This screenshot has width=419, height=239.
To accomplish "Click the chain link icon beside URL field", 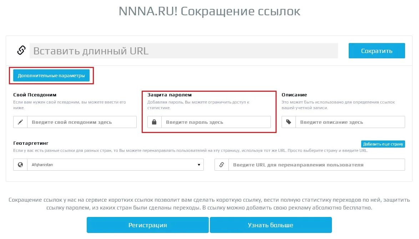I will pos(21,50).
